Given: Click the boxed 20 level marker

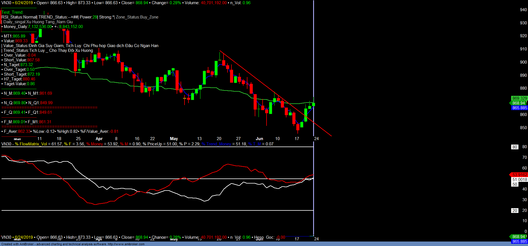Looking at the screenshot, I should (x=515, y=211).
